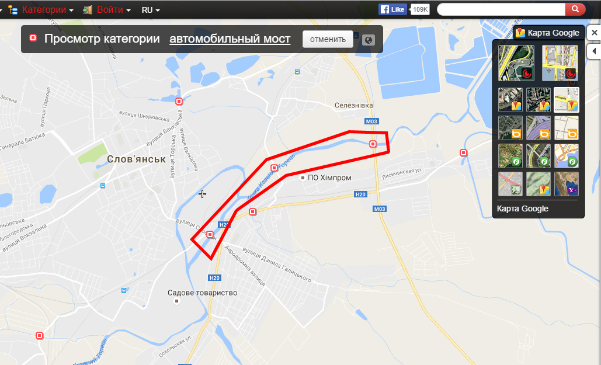This screenshot has width=601, height=365.
Task: Pick the OpenStreetMap layer thumbnail
Action: coord(510,183)
